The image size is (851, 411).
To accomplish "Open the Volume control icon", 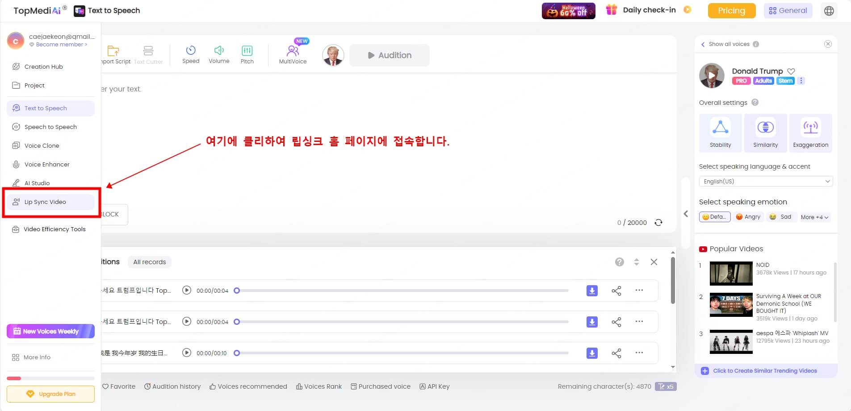I will [x=219, y=50].
